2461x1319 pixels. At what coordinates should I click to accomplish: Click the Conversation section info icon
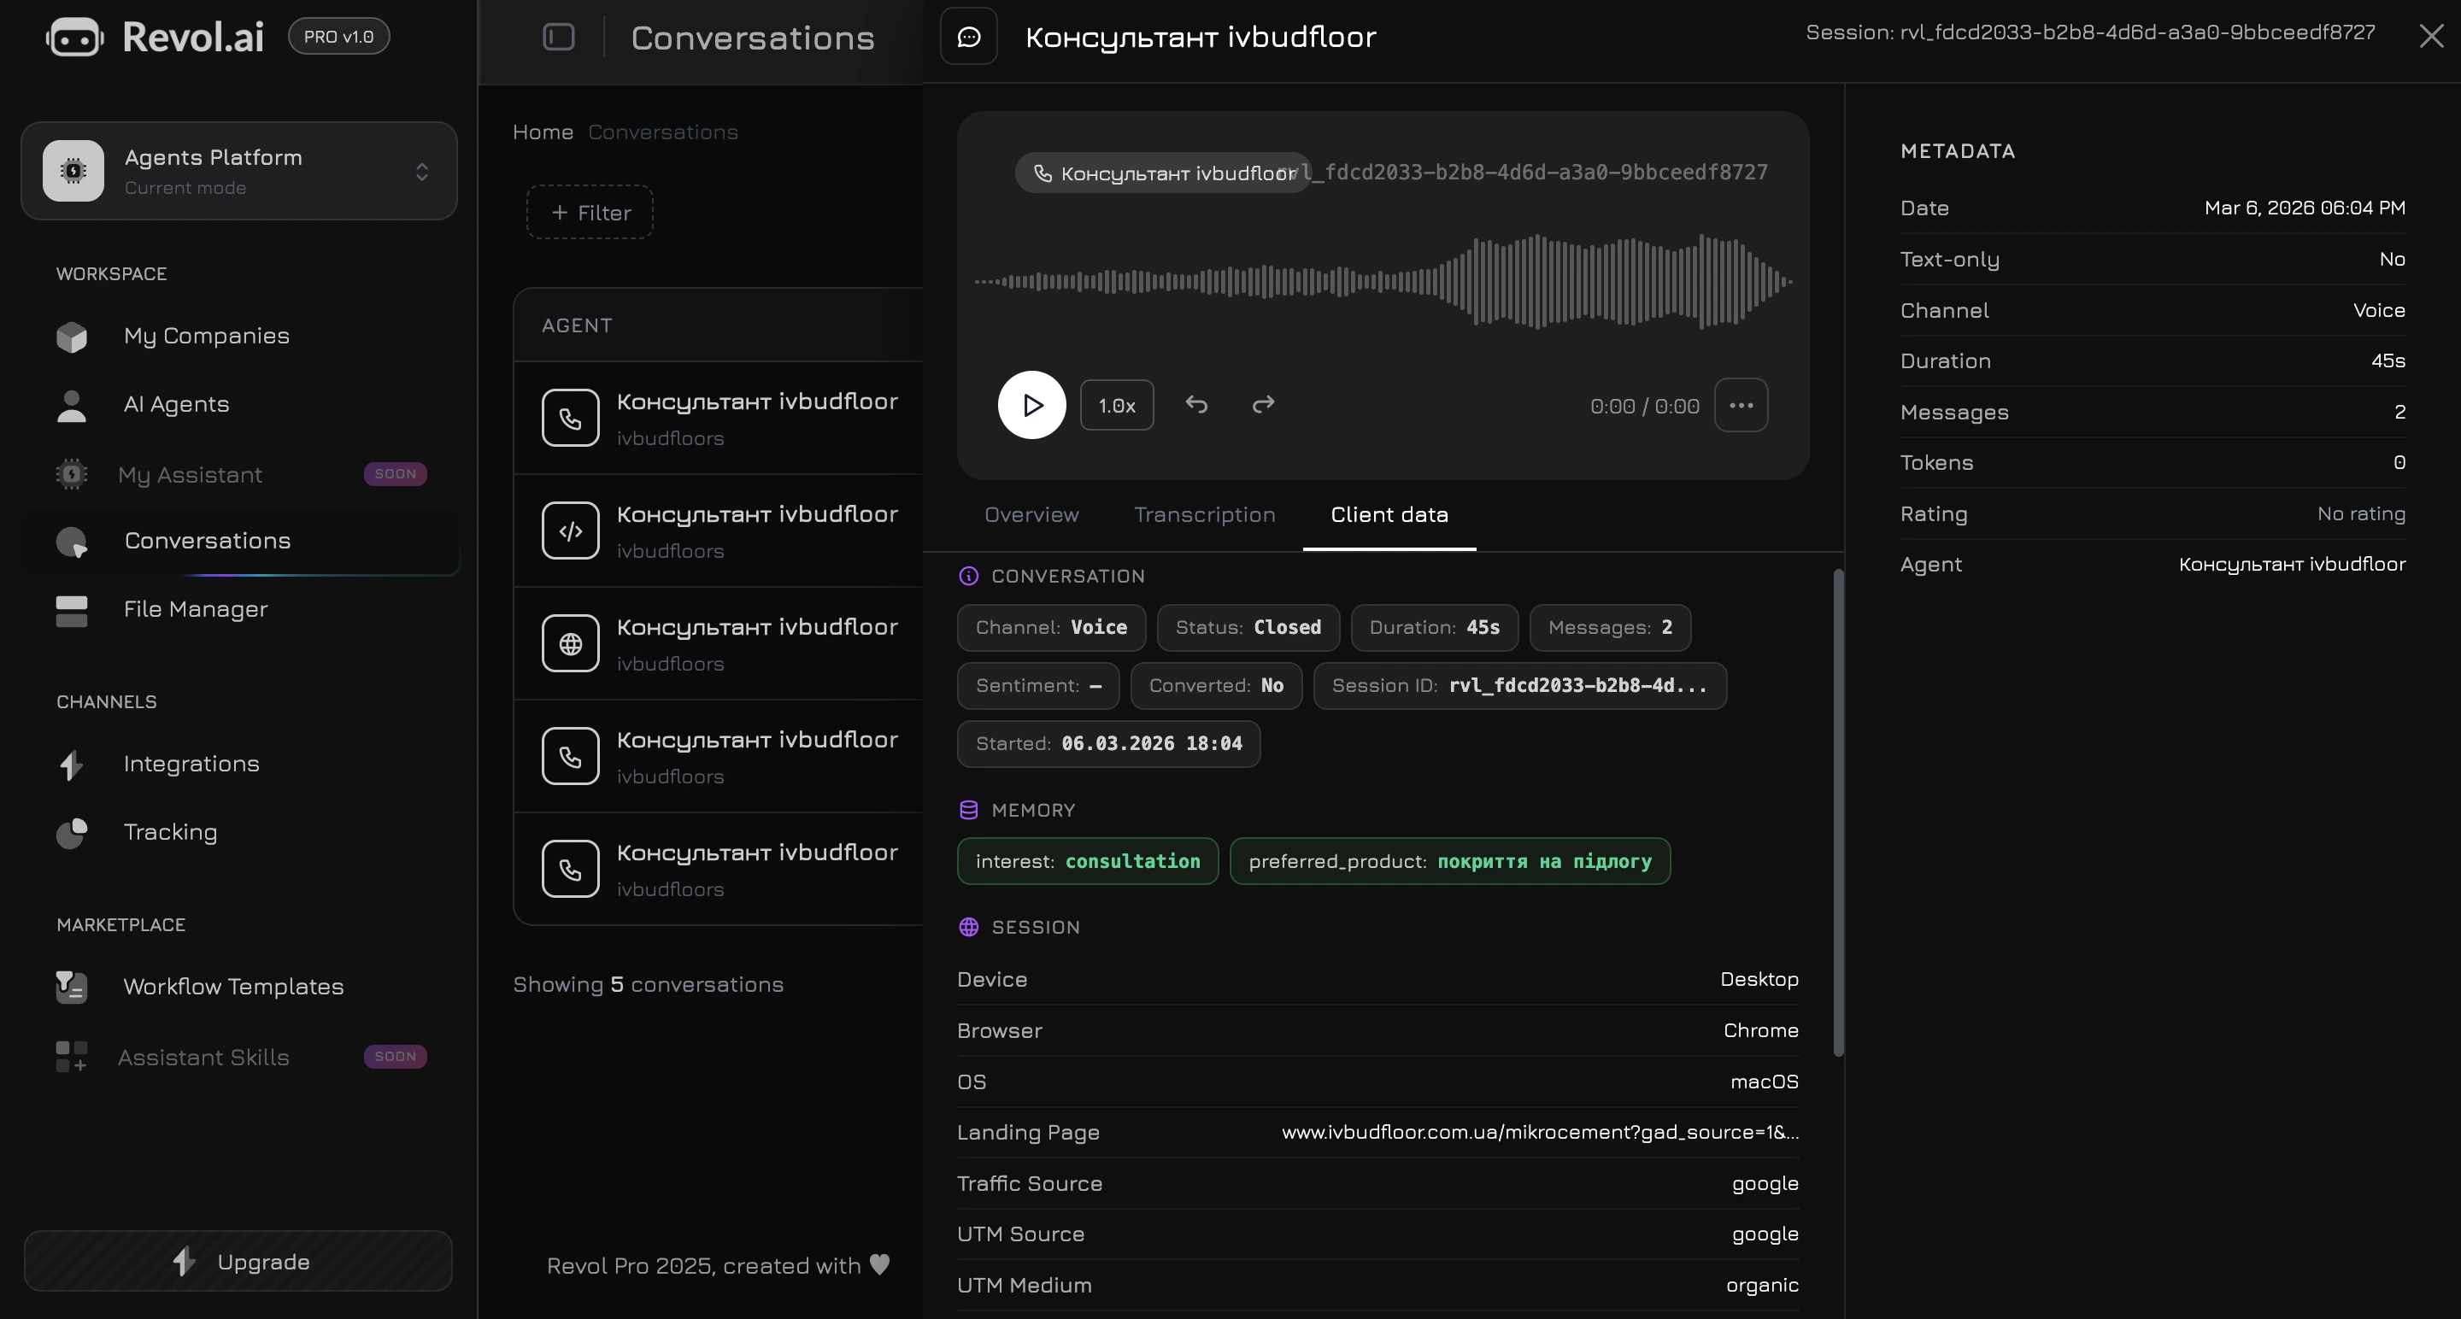coord(968,576)
